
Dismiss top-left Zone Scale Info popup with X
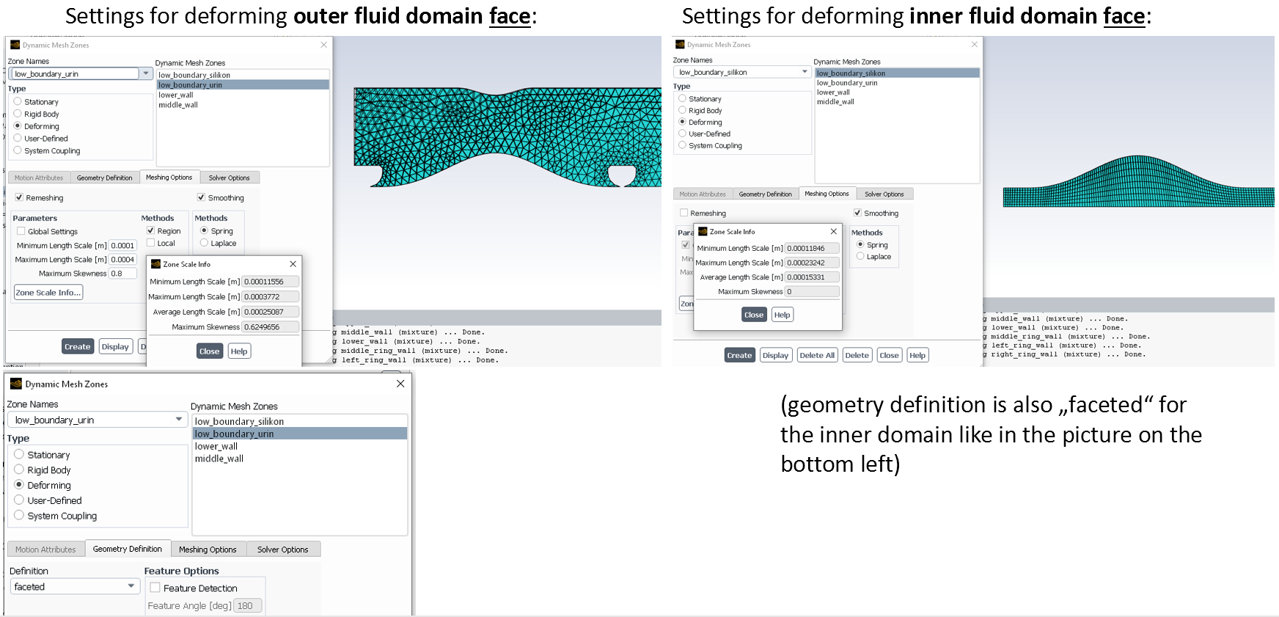click(x=293, y=263)
